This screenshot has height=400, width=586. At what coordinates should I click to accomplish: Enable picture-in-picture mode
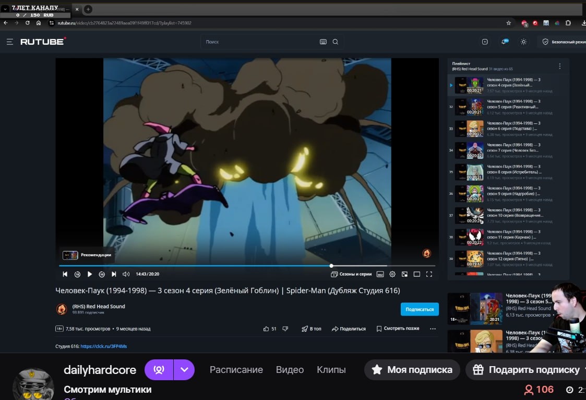405,274
